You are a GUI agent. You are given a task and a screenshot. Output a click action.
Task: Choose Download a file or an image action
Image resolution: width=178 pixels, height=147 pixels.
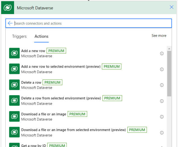point(44,114)
